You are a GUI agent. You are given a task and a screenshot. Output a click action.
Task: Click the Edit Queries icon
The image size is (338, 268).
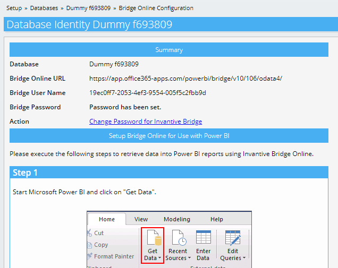coord(233,237)
